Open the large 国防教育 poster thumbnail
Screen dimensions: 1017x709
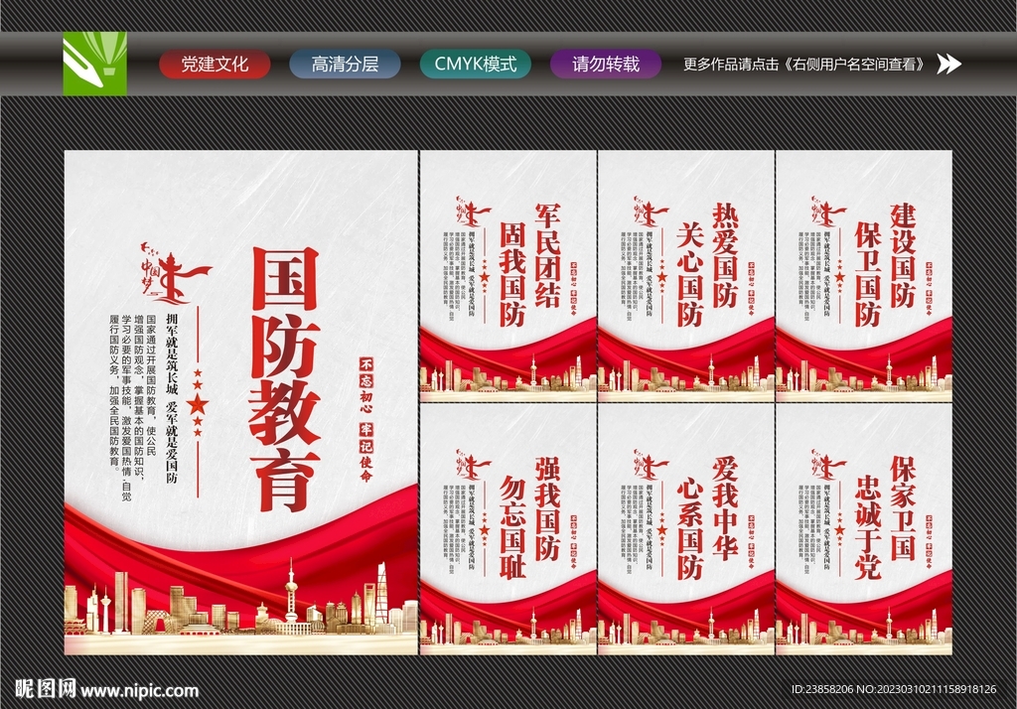(240, 402)
